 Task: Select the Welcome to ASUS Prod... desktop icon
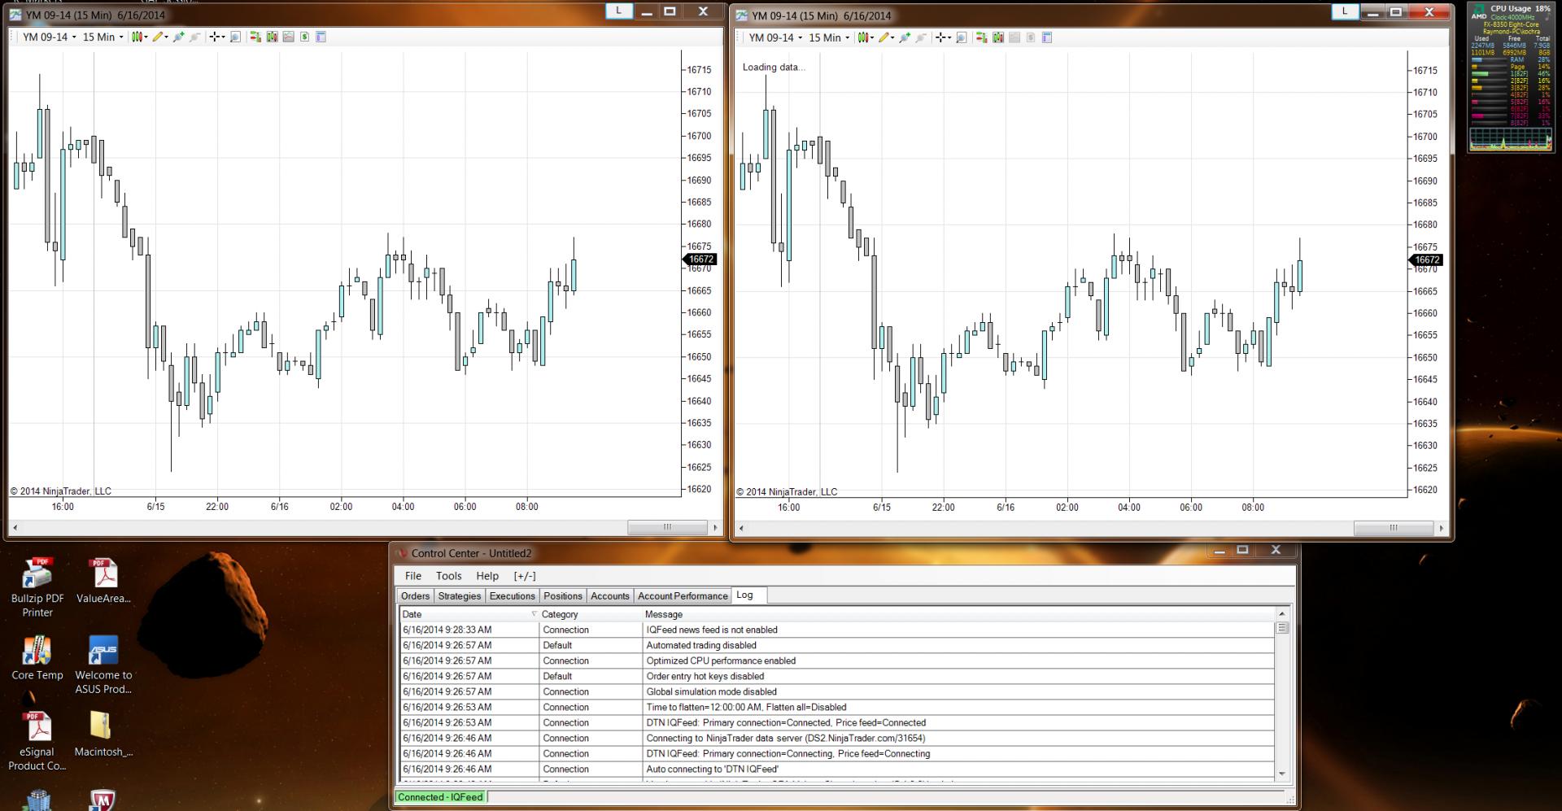(x=103, y=665)
